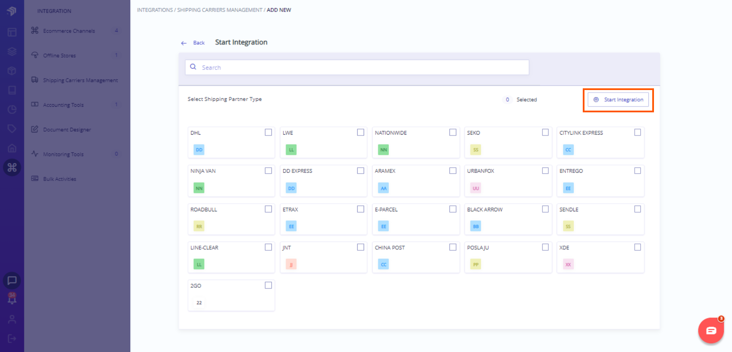
Task: Click the notifications bell icon in sidebar
Action: (12, 298)
